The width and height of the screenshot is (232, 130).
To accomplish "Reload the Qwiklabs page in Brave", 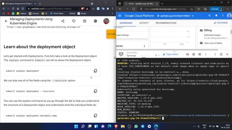I will point(13,9).
